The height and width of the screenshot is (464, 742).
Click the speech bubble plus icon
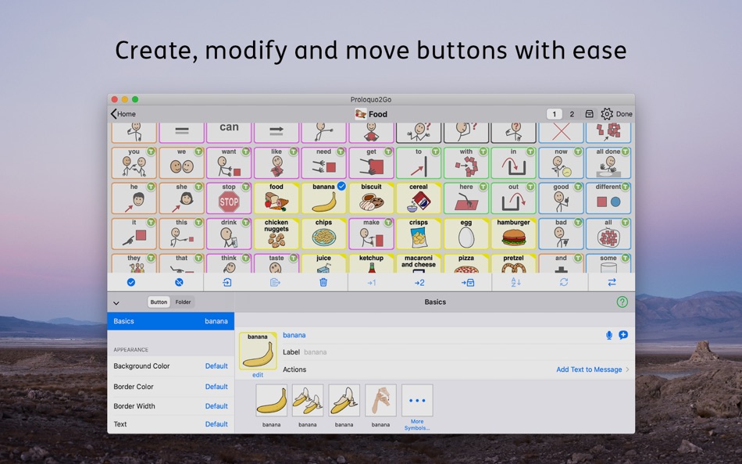coord(623,335)
